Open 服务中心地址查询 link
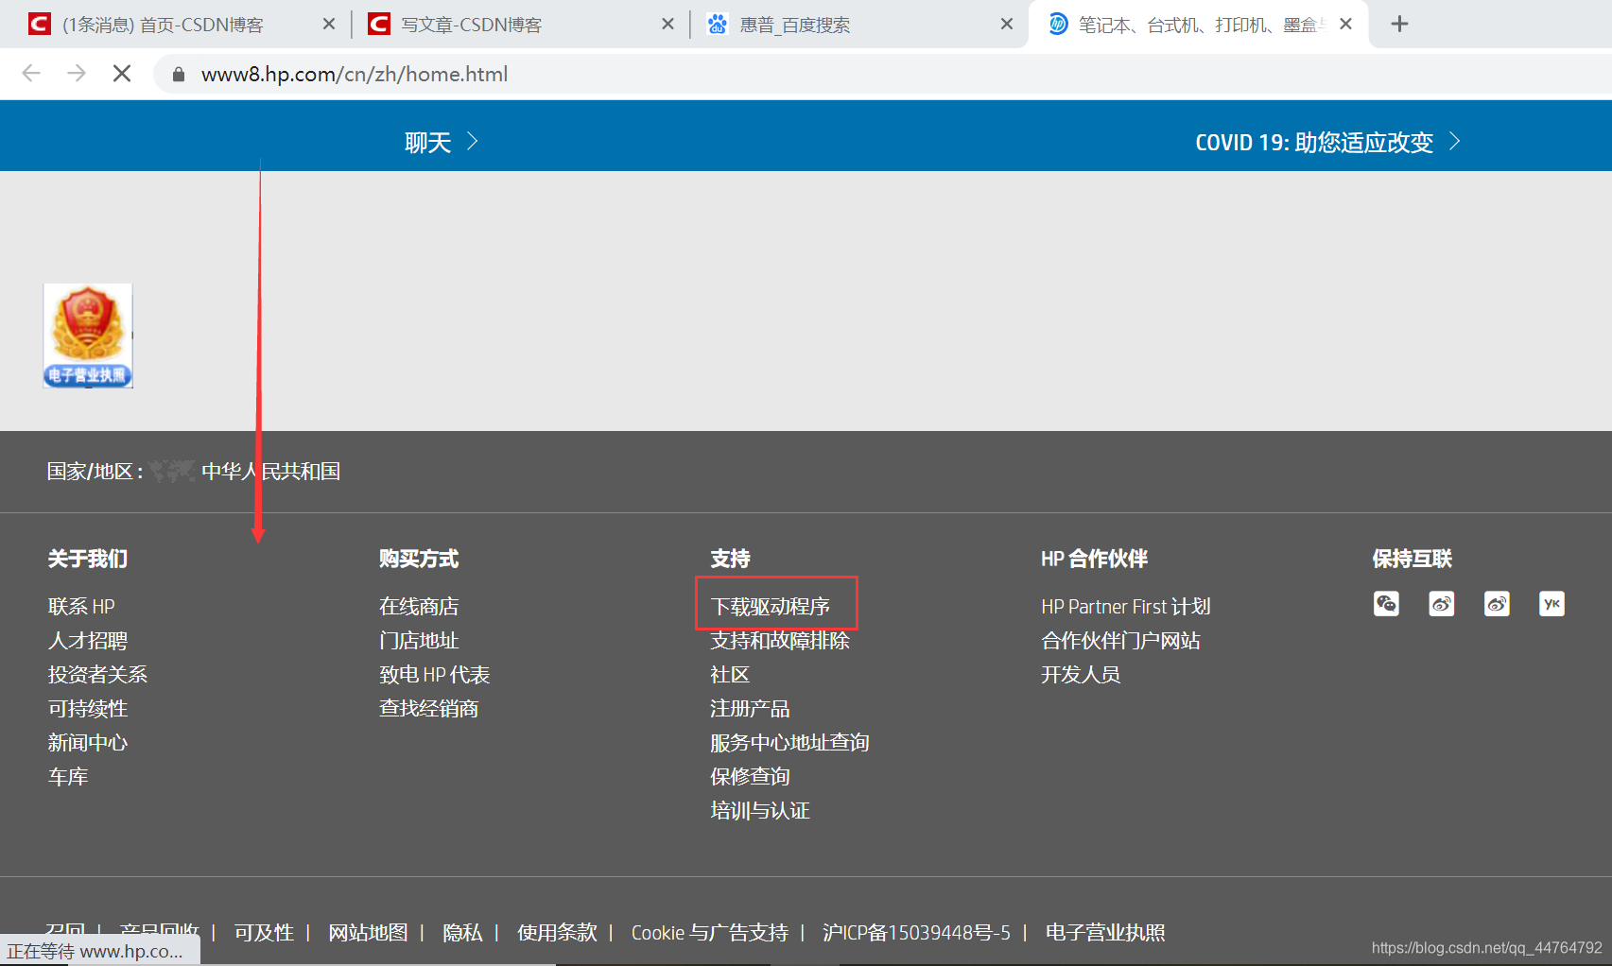 pyautogui.click(x=789, y=742)
